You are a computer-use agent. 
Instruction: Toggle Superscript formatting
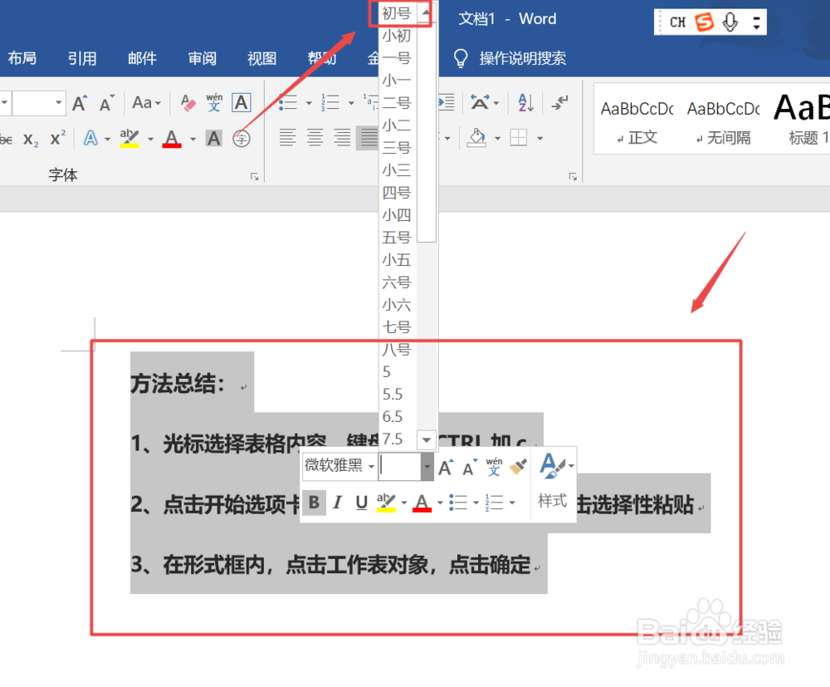(x=58, y=138)
